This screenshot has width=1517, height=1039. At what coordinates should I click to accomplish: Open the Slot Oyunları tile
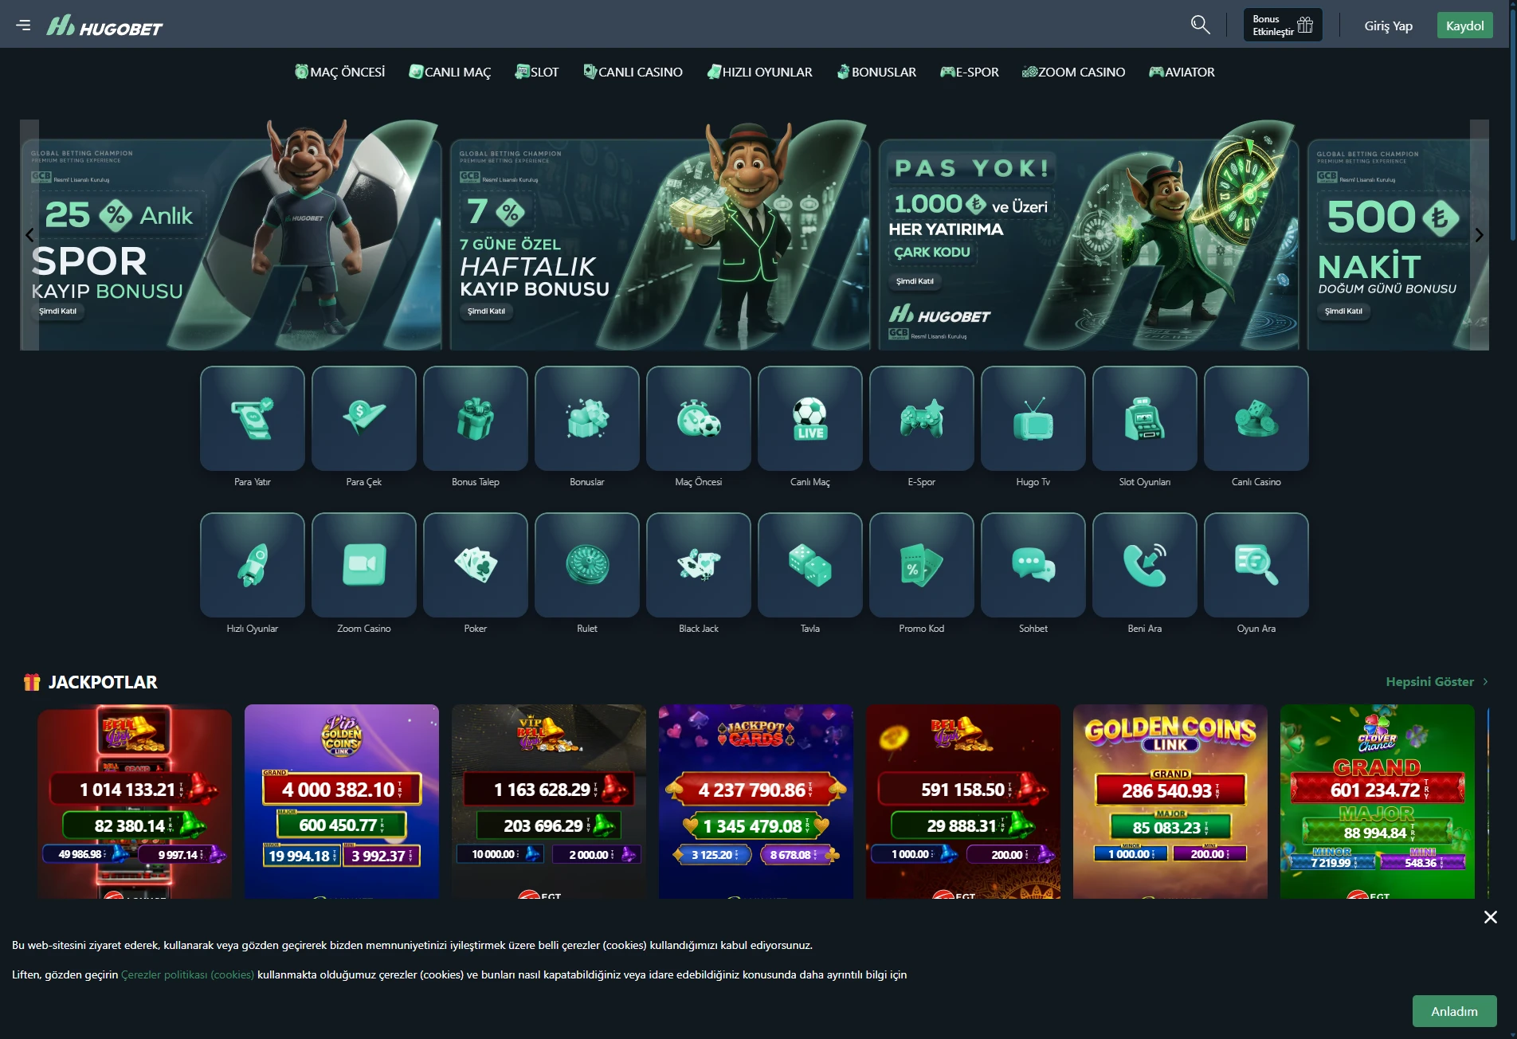pos(1145,418)
